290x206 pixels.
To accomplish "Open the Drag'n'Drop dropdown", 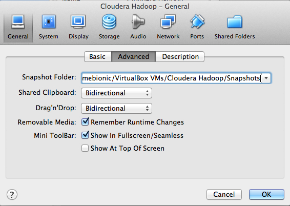I will tap(116, 108).
